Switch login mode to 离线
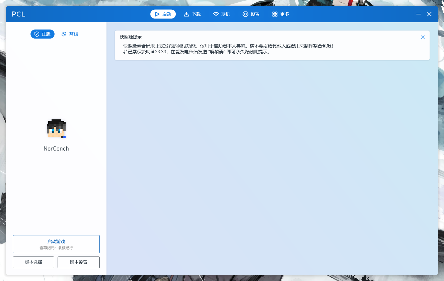This screenshot has width=444, height=281. (x=73, y=34)
